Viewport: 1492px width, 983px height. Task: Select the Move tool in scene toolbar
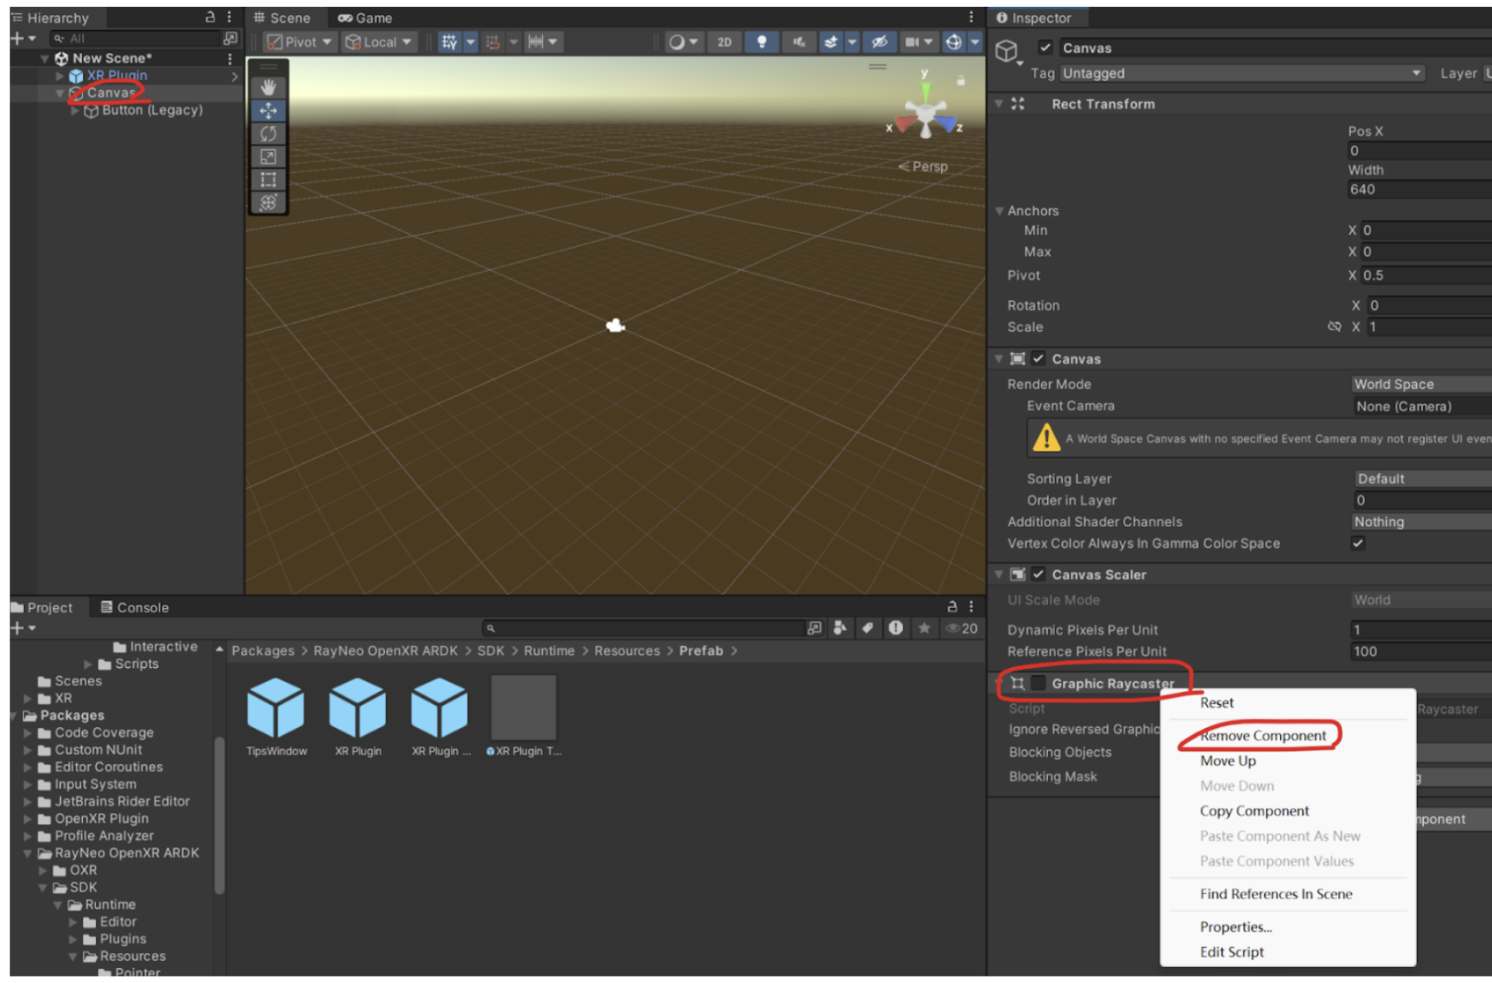pyautogui.click(x=268, y=110)
